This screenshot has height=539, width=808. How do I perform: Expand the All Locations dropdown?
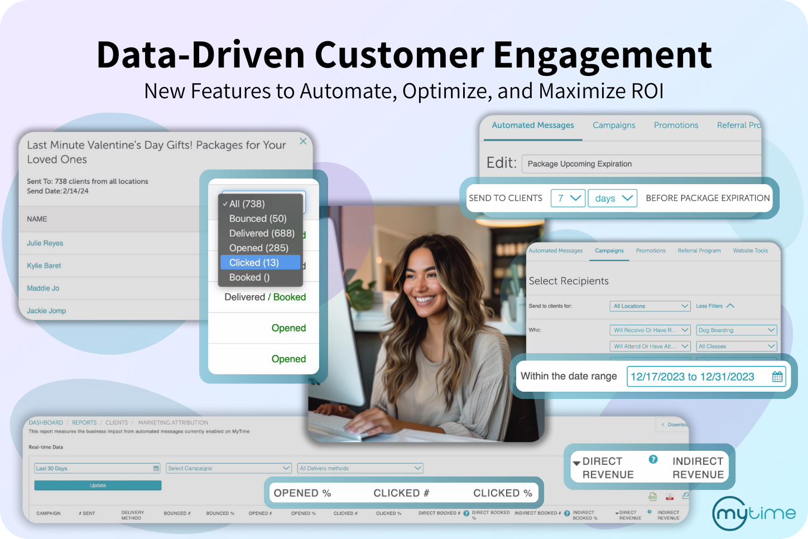coord(650,306)
